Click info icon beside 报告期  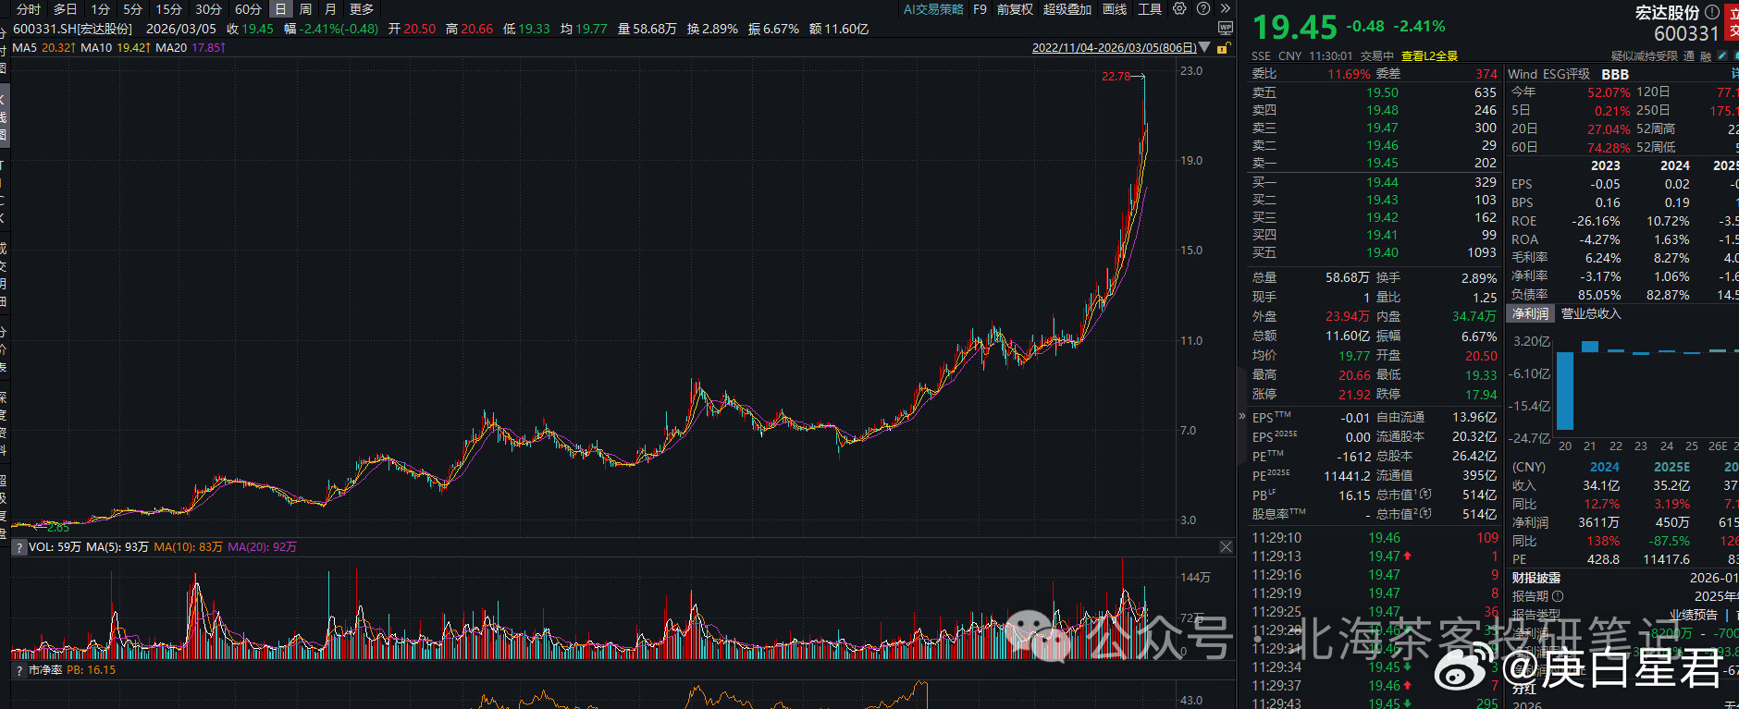tap(1558, 596)
